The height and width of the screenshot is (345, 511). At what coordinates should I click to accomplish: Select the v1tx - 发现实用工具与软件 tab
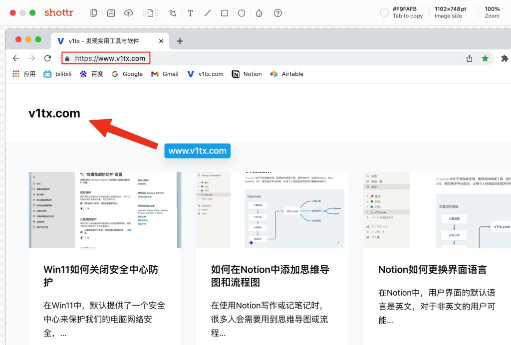point(110,41)
